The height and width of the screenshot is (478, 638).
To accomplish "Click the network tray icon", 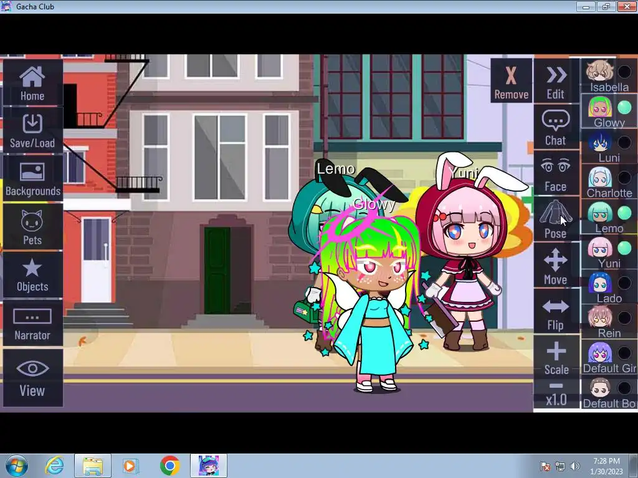I will click(x=560, y=466).
